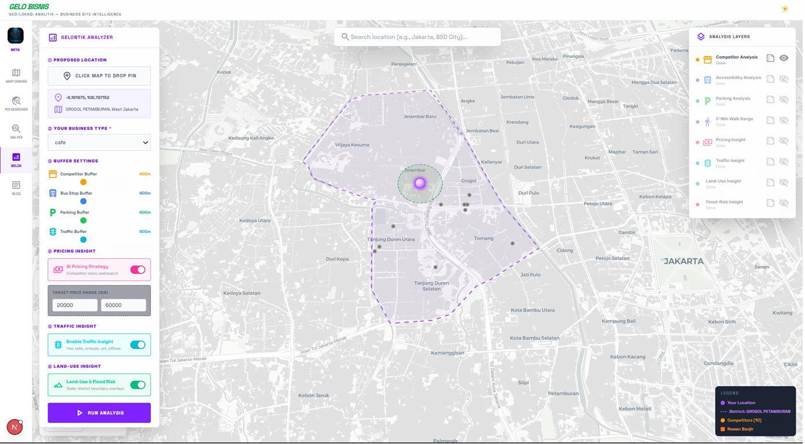The height and width of the screenshot is (444, 805).
Task: Click the Beta app logo thumbnail
Action: click(x=16, y=35)
